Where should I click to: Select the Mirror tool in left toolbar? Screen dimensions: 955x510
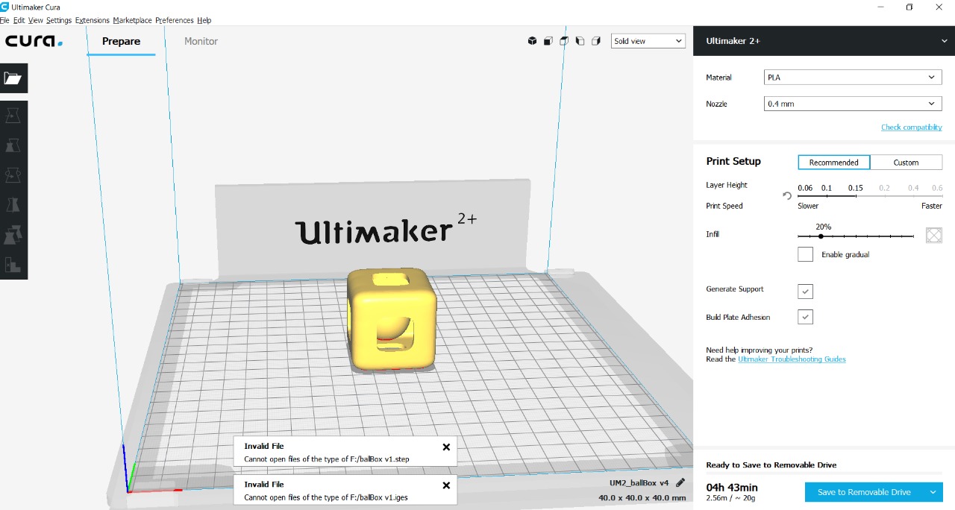point(13,205)
